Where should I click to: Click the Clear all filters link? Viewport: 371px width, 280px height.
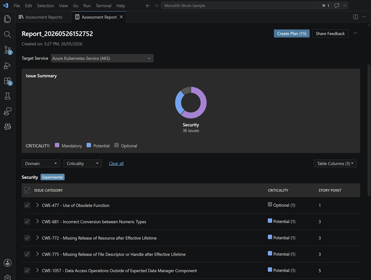(x=116, y=163)
